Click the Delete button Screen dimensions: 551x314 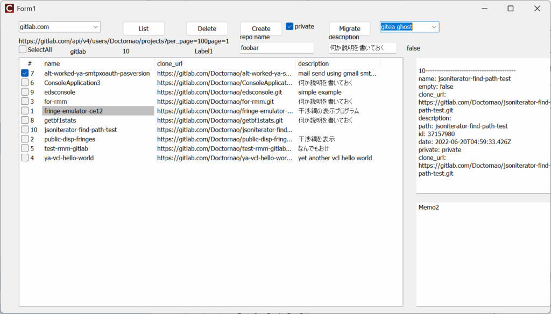pyautogui.click(x=207, y=28)
